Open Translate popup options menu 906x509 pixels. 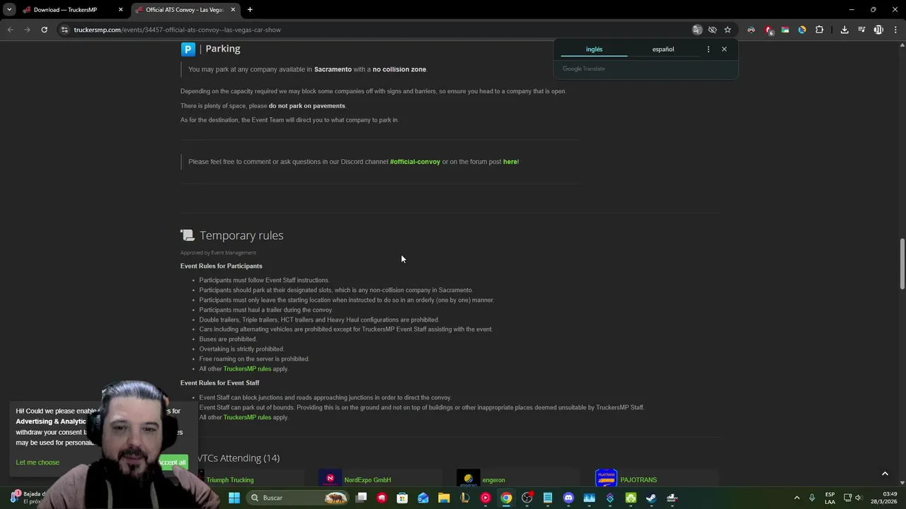[x=708, y=49]
